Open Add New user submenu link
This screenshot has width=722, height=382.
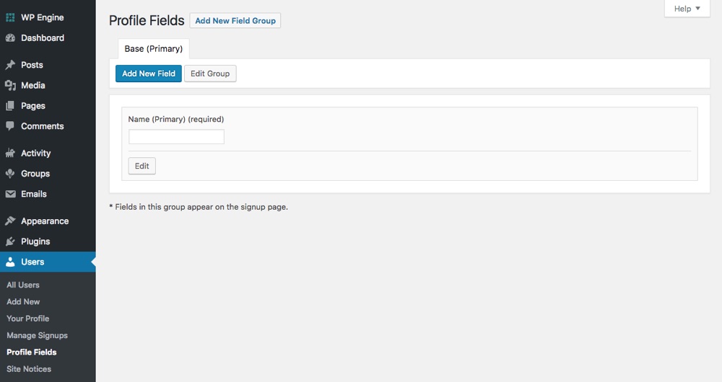(23, 301)
